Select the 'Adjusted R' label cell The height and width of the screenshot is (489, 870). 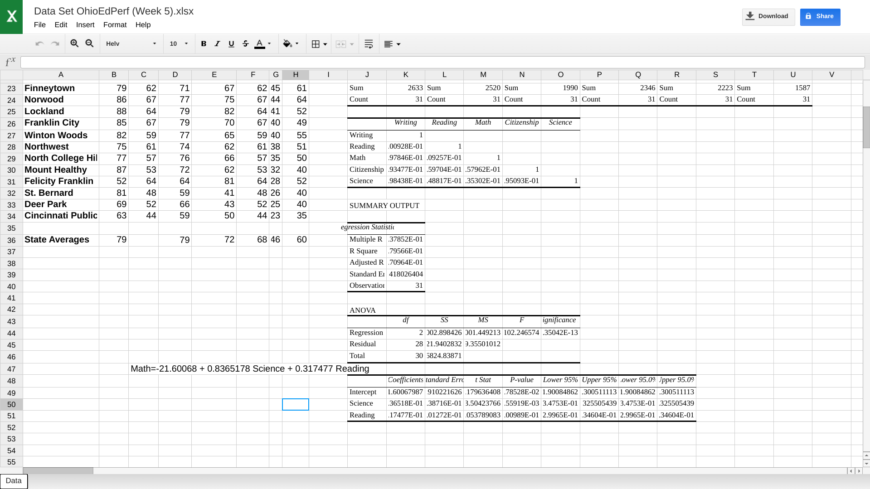[367, 262]
